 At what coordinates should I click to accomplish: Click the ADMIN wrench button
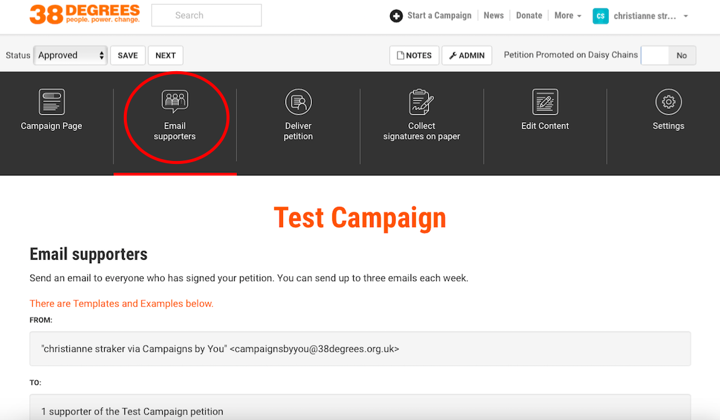coord(467,55)
